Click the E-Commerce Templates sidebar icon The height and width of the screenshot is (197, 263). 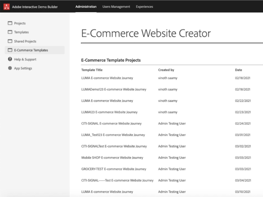pyautogui.click(x=10, y=50)
